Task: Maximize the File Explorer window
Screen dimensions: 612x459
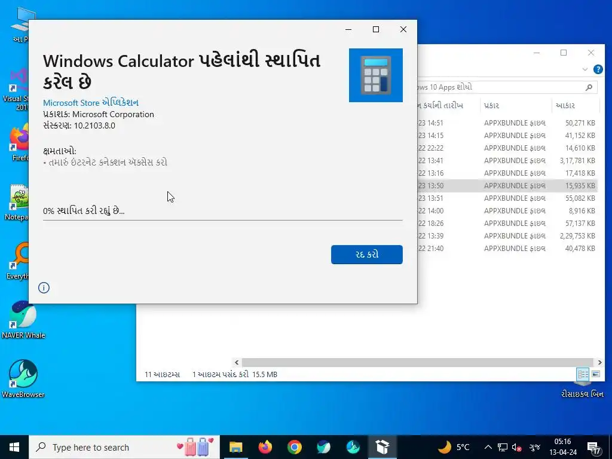Action: point(564,53)
